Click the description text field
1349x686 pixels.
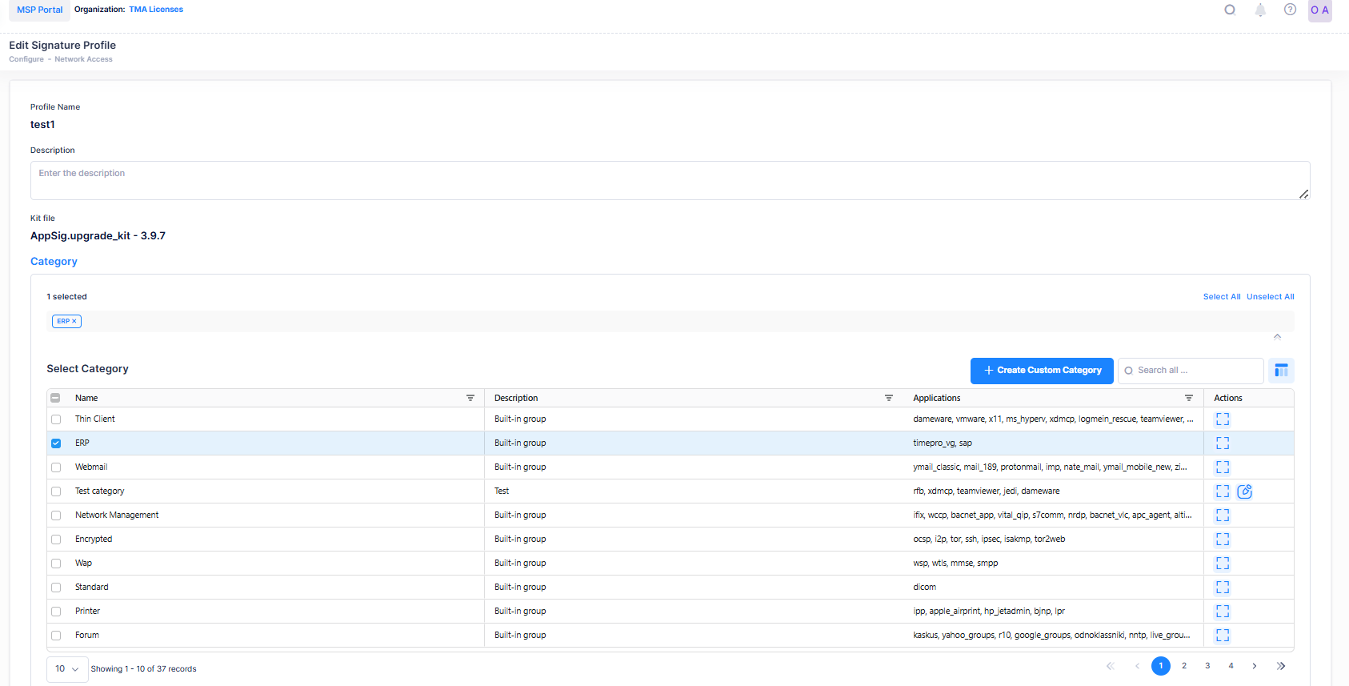(670, 181)
